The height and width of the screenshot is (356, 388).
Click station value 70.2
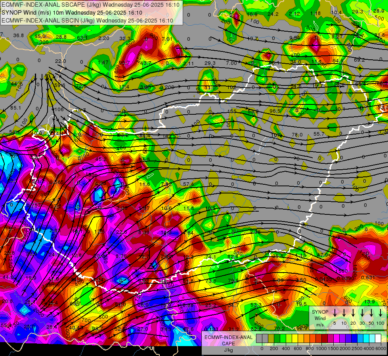(280, 328)
